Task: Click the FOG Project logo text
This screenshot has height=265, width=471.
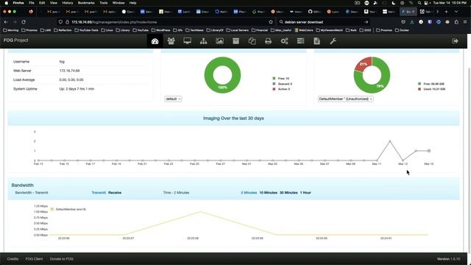Action: point(16,40)
